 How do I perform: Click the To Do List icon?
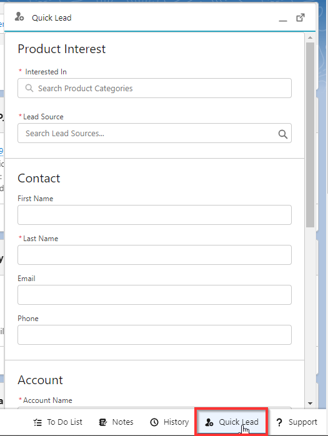click(37, 422)
